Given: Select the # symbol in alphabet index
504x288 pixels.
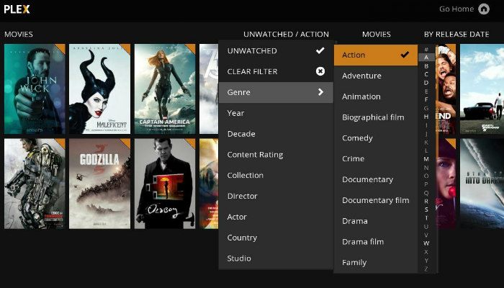Looking at the screenshot, I should click(x=426, y=49).
